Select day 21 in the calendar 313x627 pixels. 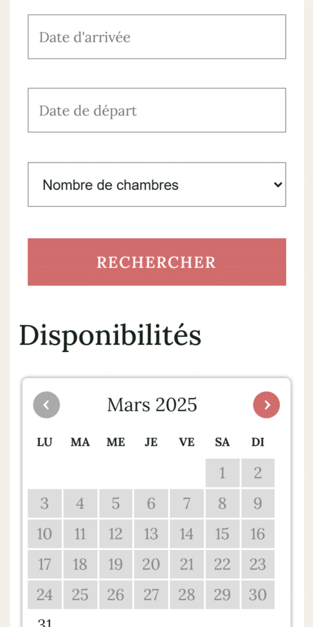pyautogui.click(x=186, y=564)
